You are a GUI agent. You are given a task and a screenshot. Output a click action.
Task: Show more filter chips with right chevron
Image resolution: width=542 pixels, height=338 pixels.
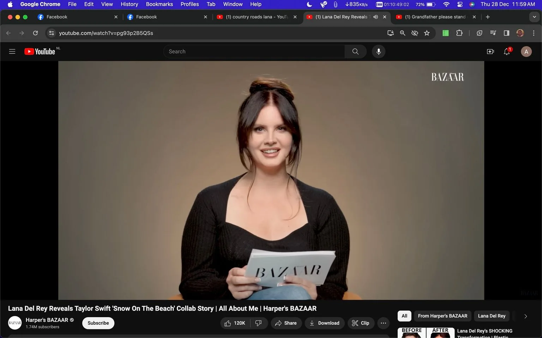click(525, 316)
